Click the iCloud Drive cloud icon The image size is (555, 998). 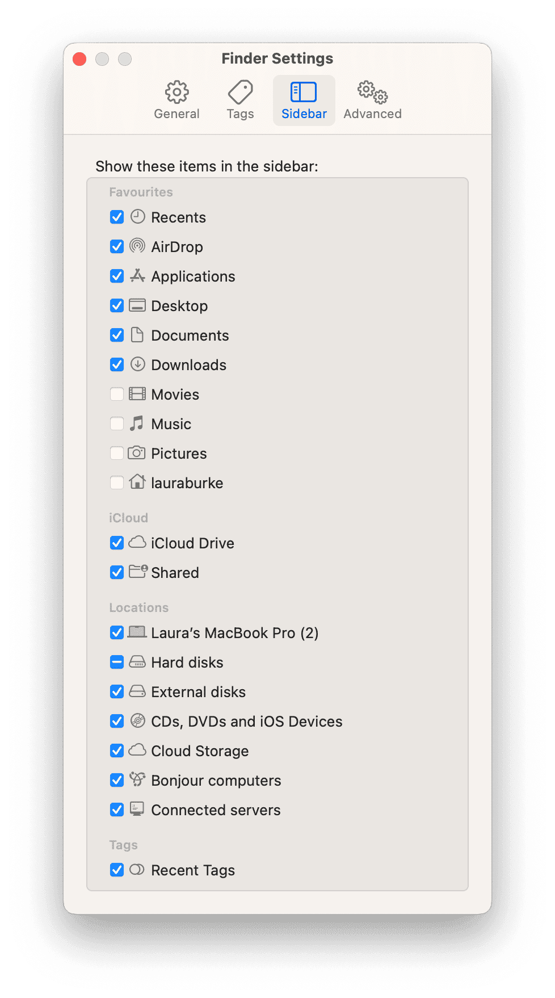coord(137,543)
